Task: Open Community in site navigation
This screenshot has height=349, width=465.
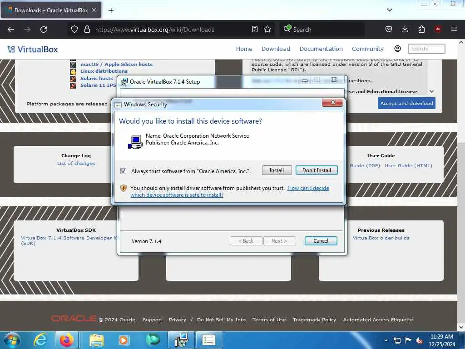Action: coord(368,49)
